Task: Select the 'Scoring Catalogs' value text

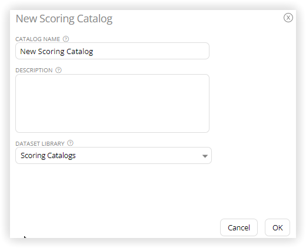Action: coord(48,156)
